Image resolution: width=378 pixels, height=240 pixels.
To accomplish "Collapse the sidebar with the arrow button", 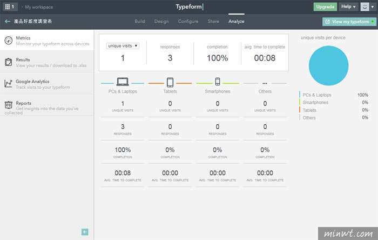I will click(85, 232).
